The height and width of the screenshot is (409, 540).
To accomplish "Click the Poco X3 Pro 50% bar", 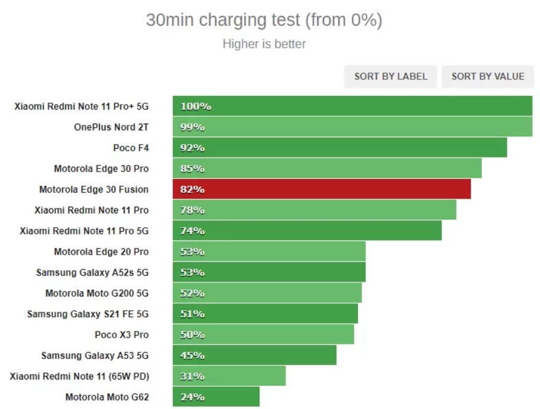I will [x=263, y=335].
